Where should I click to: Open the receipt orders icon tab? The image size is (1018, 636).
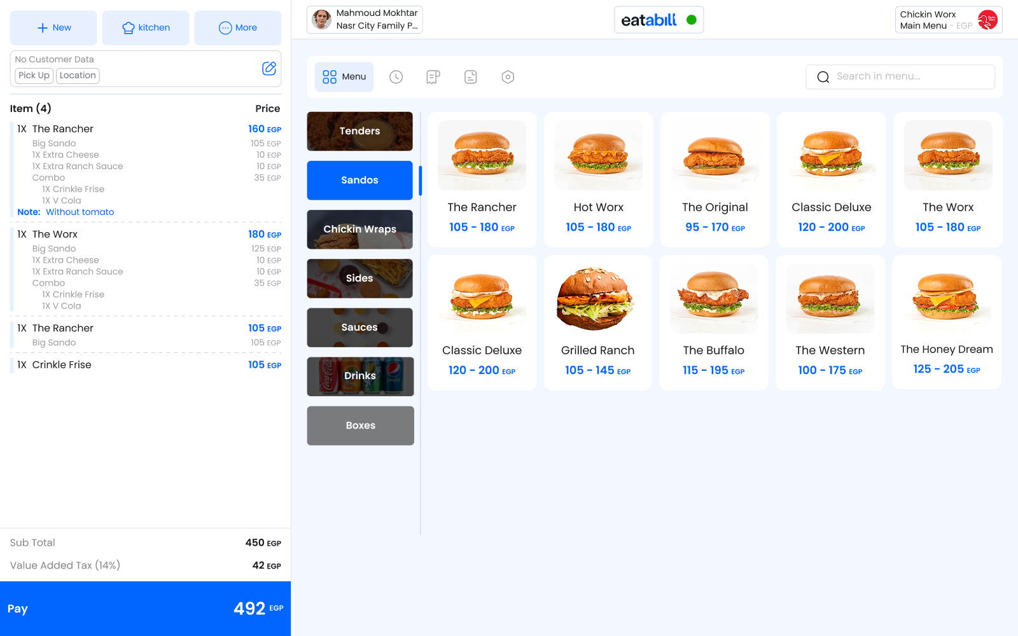click(433, 77)
